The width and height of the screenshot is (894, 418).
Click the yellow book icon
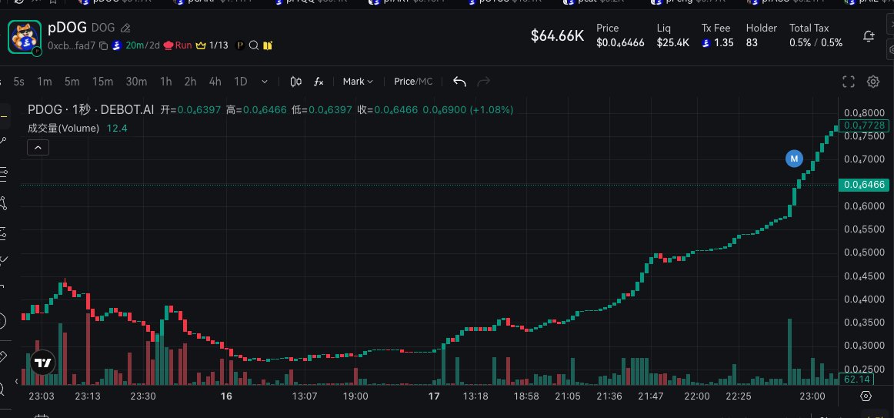point(268,45)
